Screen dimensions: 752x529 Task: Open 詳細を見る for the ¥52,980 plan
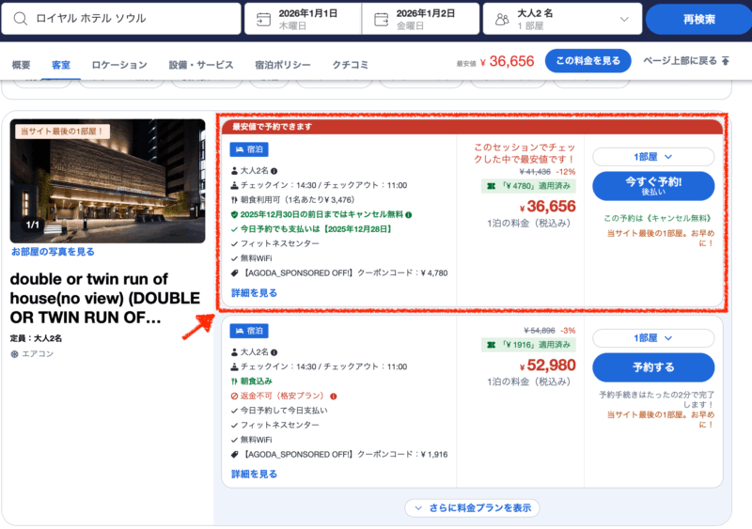coord(254,475)
